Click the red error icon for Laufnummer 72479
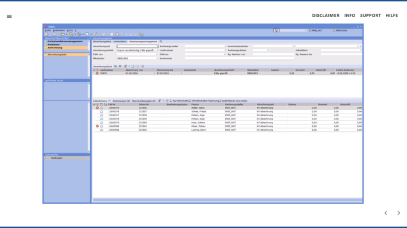 pos(97,73)
